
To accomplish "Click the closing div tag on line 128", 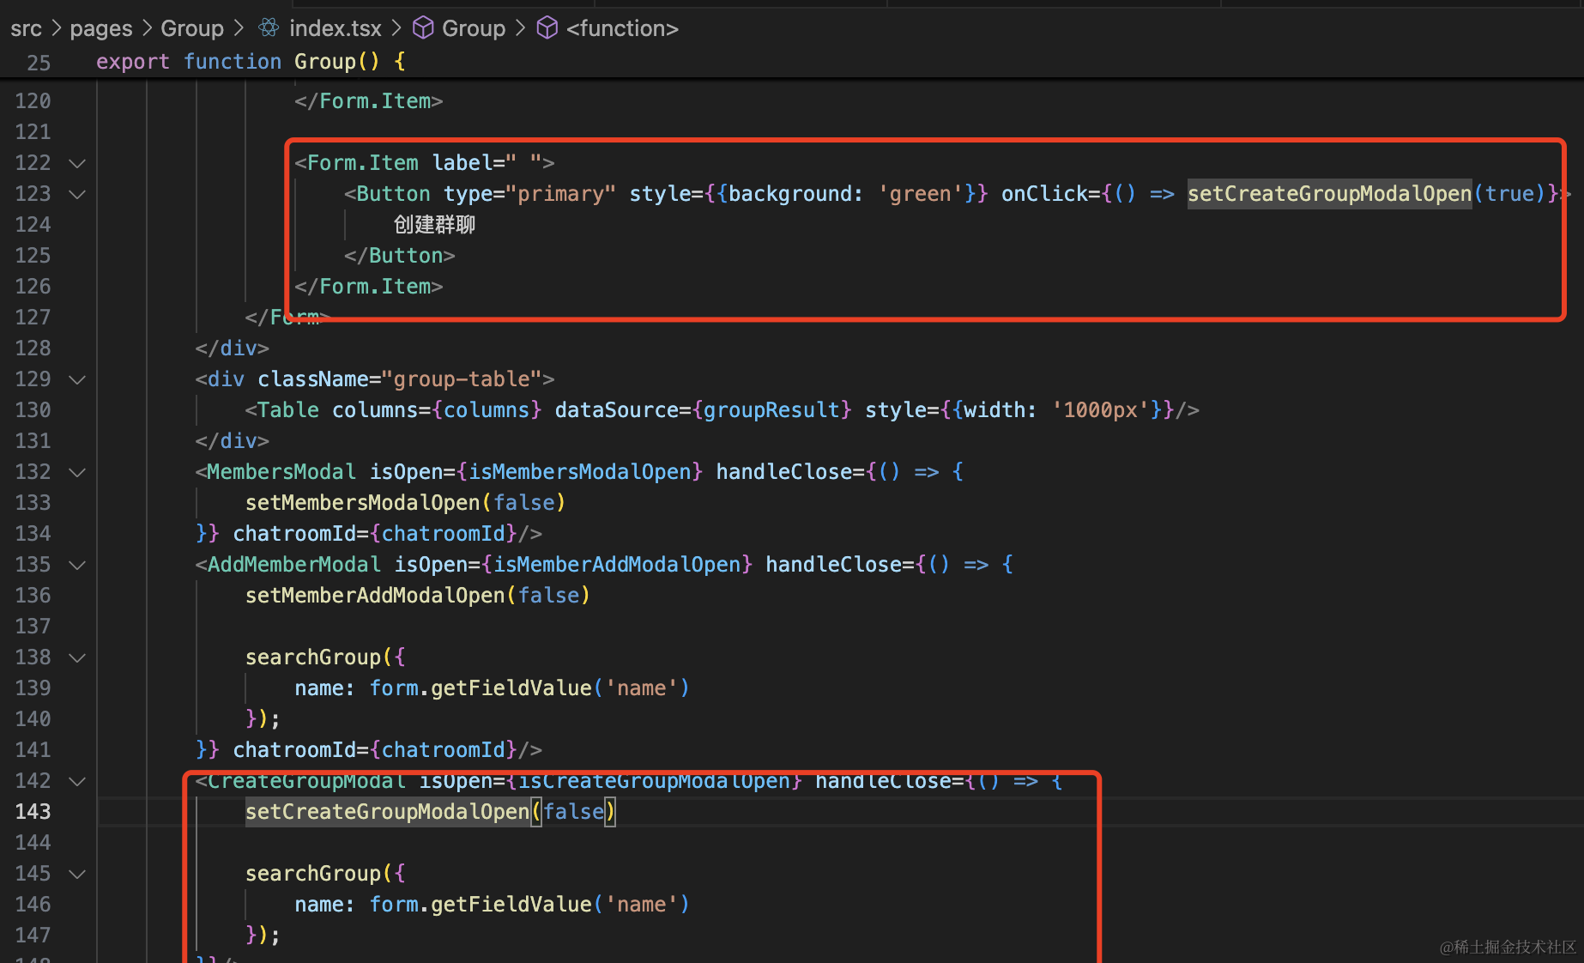I will tap(233, 348).
